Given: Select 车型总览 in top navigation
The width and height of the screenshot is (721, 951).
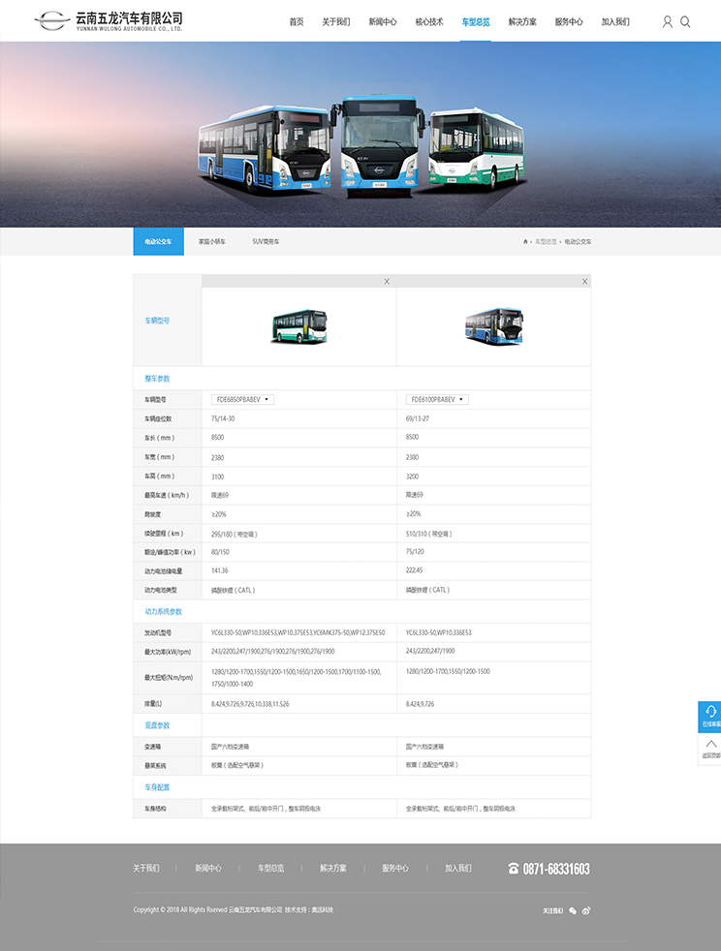Looking at the screenshot, I should click(476, 22).
